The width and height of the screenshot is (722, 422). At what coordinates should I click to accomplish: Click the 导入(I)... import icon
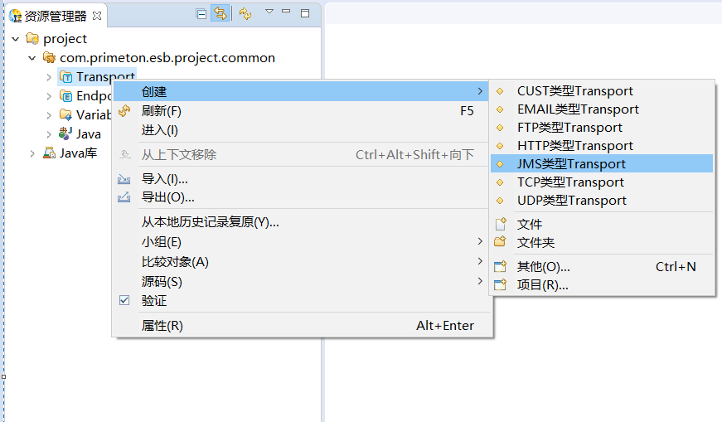(x=125, y=179)
